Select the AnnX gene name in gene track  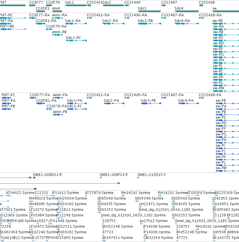56,8
